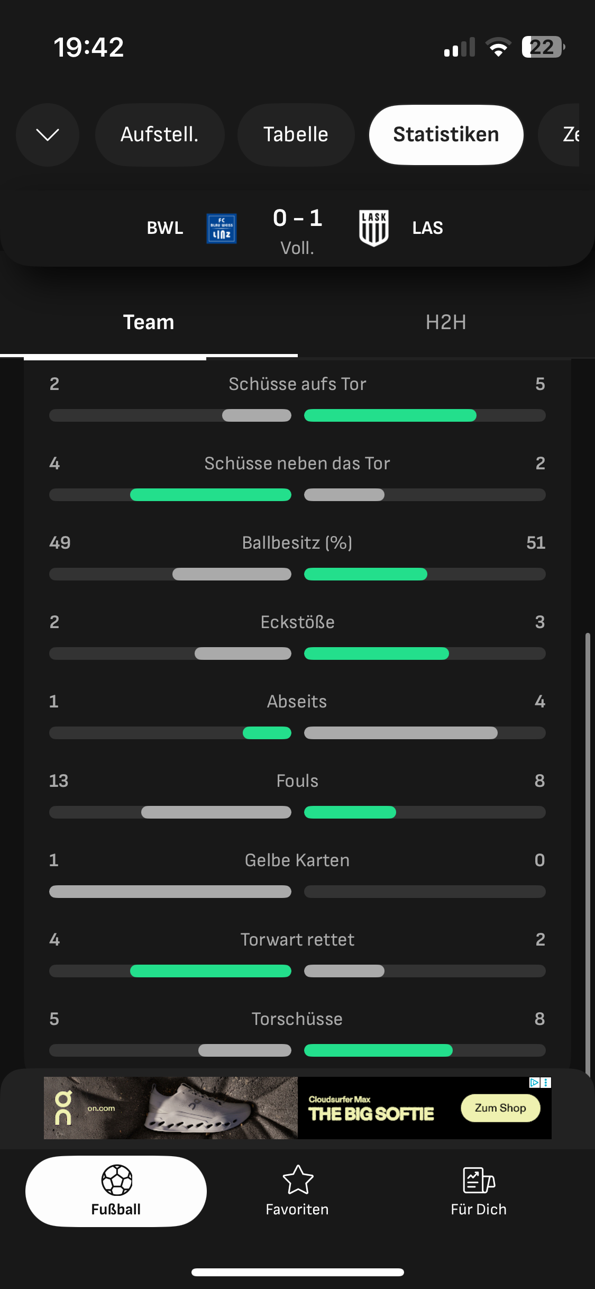This screenshot has height=1289, width=595.
Task: Expand the dropdown chevron button
Action: 48,135
